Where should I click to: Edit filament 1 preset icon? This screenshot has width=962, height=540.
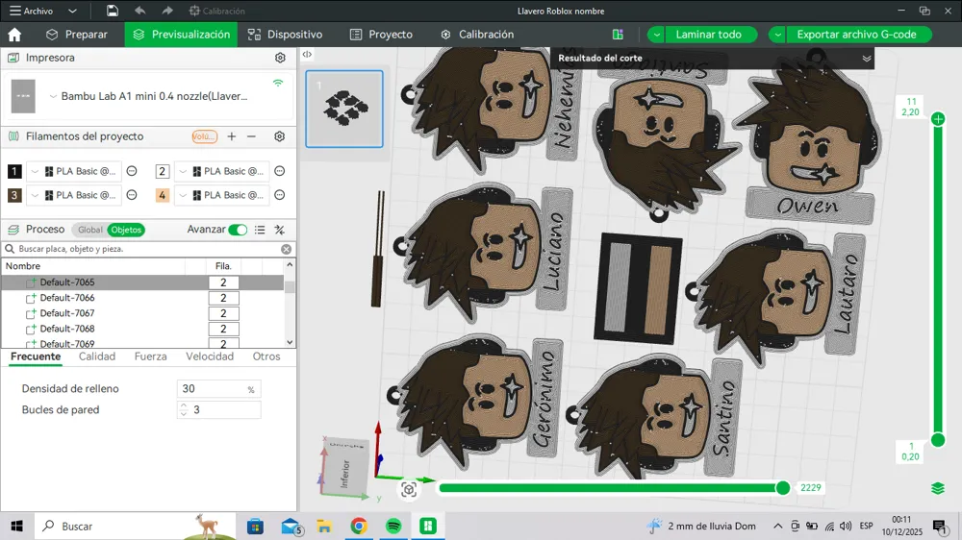pyautogui.click(x=132, y=171)
